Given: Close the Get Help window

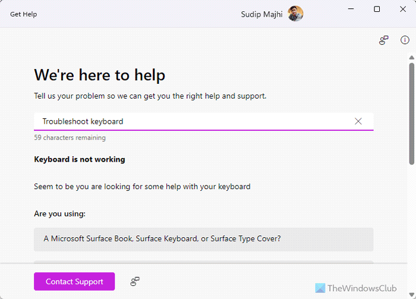Looking at the screenshot, I should tap(404, 10).
